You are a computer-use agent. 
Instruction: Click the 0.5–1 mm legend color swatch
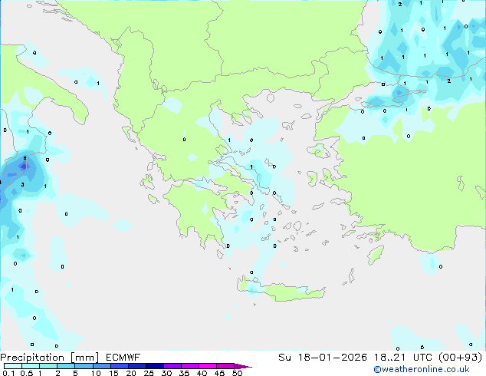pyautogui.click(x=31, y=366)
